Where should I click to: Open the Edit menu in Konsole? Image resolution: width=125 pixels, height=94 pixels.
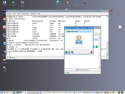tap(14, 14)
